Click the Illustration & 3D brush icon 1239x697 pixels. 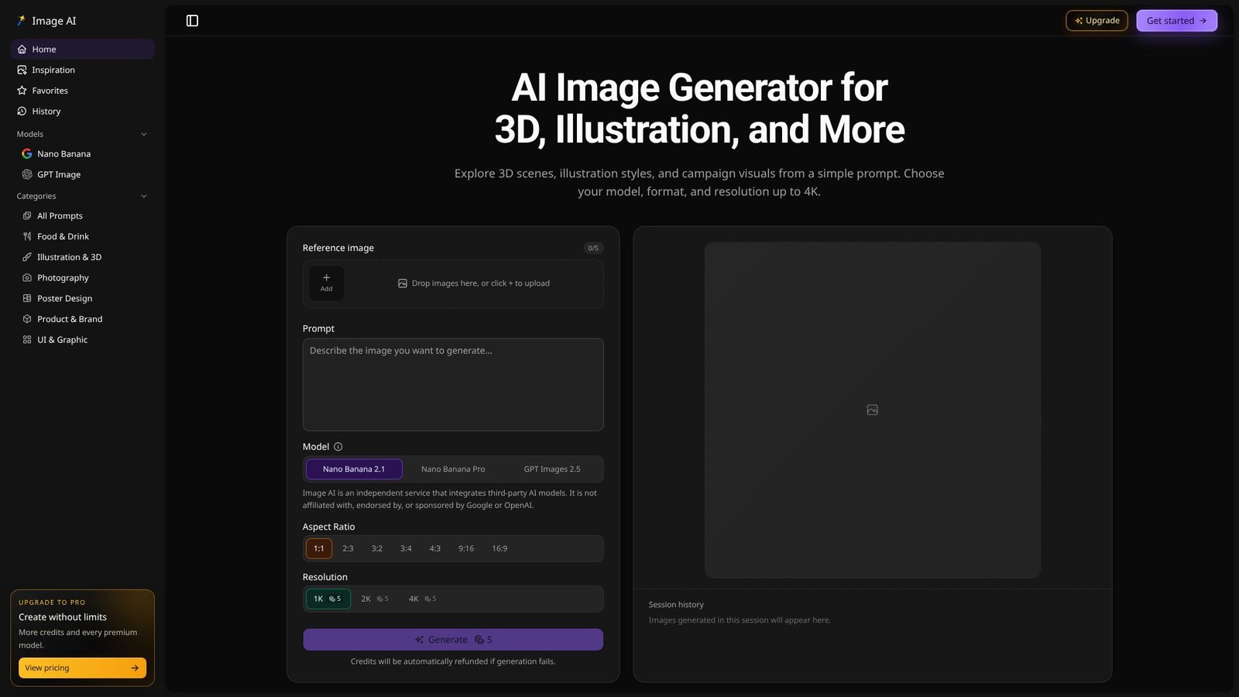[x=27, y=257]
